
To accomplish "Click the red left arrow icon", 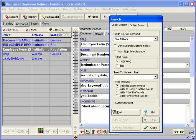I will [82, 132].
